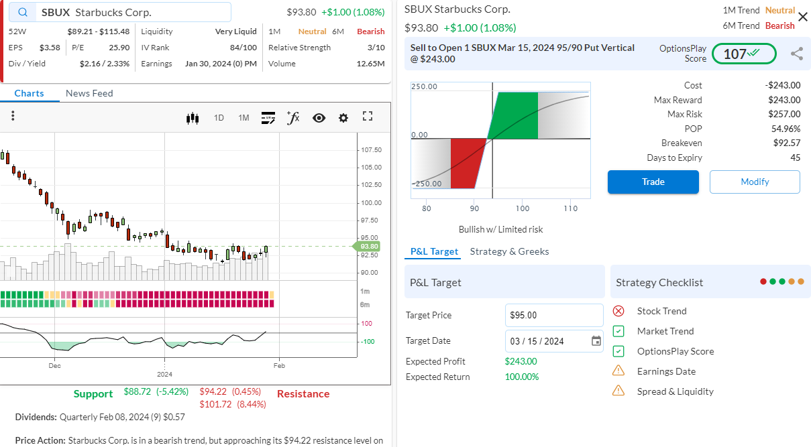
Task: Open the Target Date calendar picker icon
Action: pos(596,341)
